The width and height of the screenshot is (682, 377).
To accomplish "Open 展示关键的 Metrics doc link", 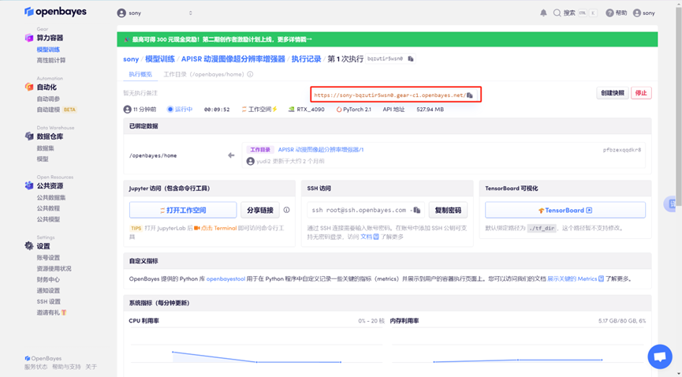I will pyautogui.click(x=575, y=278).
